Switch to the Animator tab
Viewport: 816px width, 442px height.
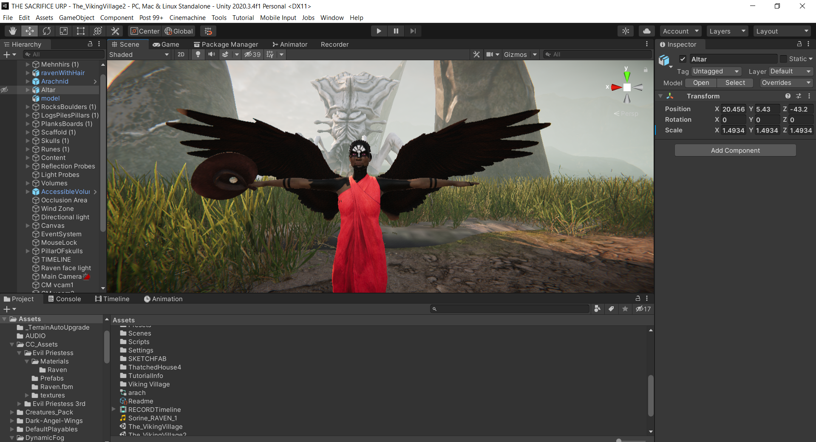[x=290, y=44]
